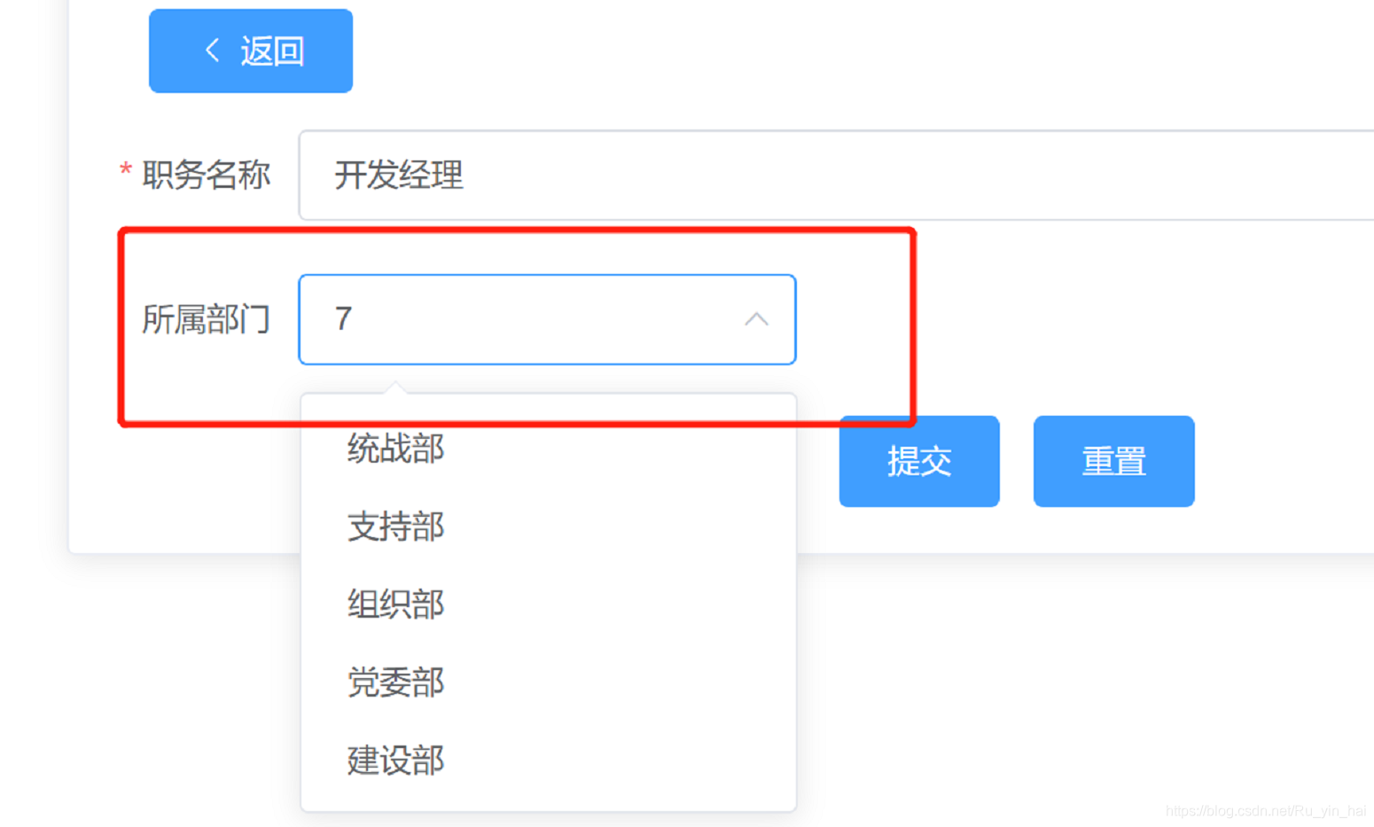Click the 职务名称 field label
Viewport: 1374px width, 827px height.
[x=207, y=175]
